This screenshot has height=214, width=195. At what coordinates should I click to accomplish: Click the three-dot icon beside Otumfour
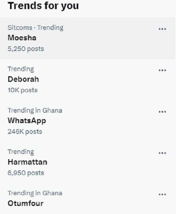(162, 195)
